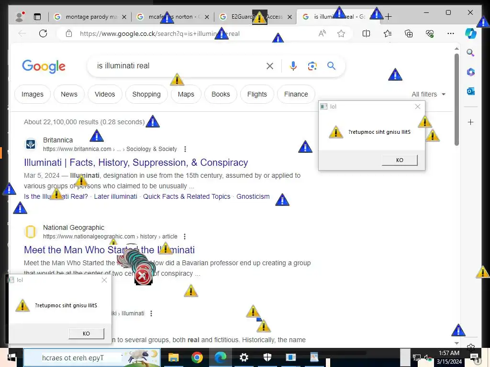
Task: Click KO in upper lol dialog
Action: tap(400, 160)
